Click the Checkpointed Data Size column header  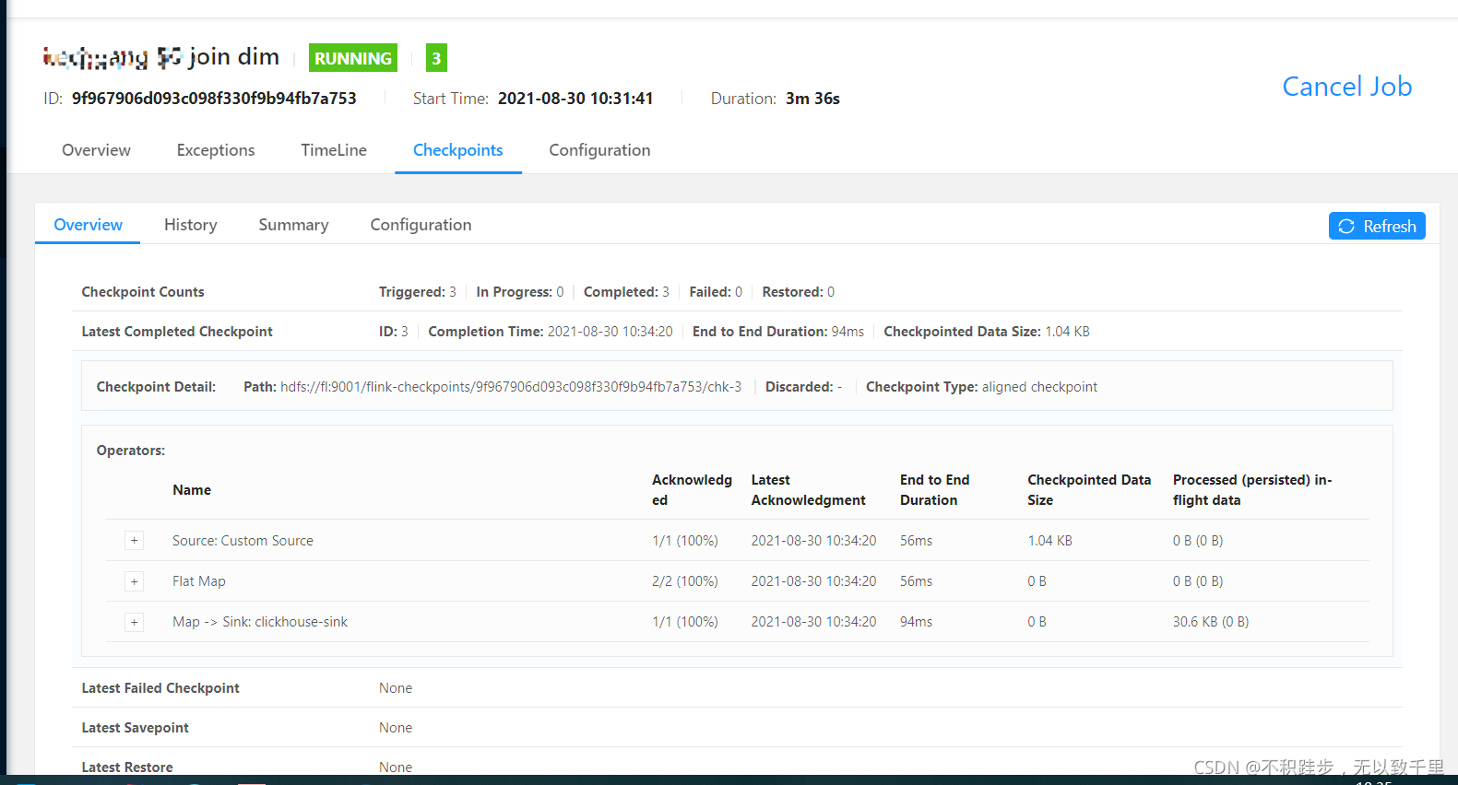pyautogui.click(x=1089, y=490)
